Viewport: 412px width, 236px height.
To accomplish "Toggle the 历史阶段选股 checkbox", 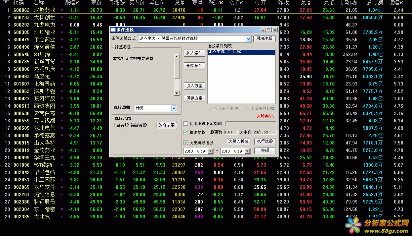I will point(186,142).
